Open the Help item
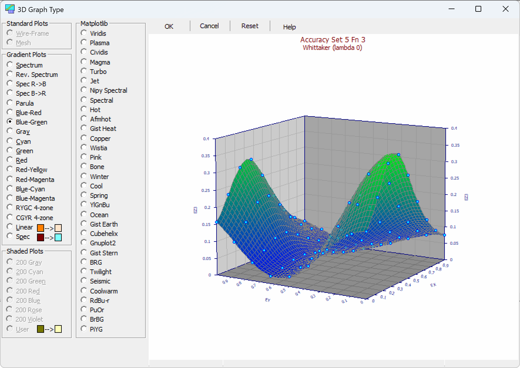Viewport: 520px width, 368px height. pos(289,27)
